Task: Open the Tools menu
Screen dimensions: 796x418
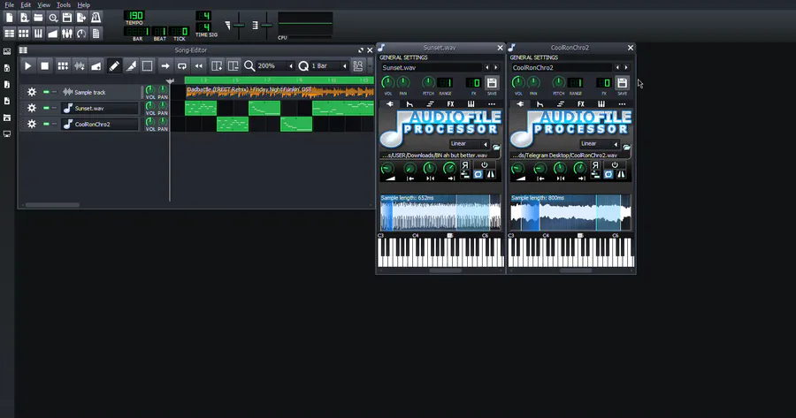Action: click(64, 4)
